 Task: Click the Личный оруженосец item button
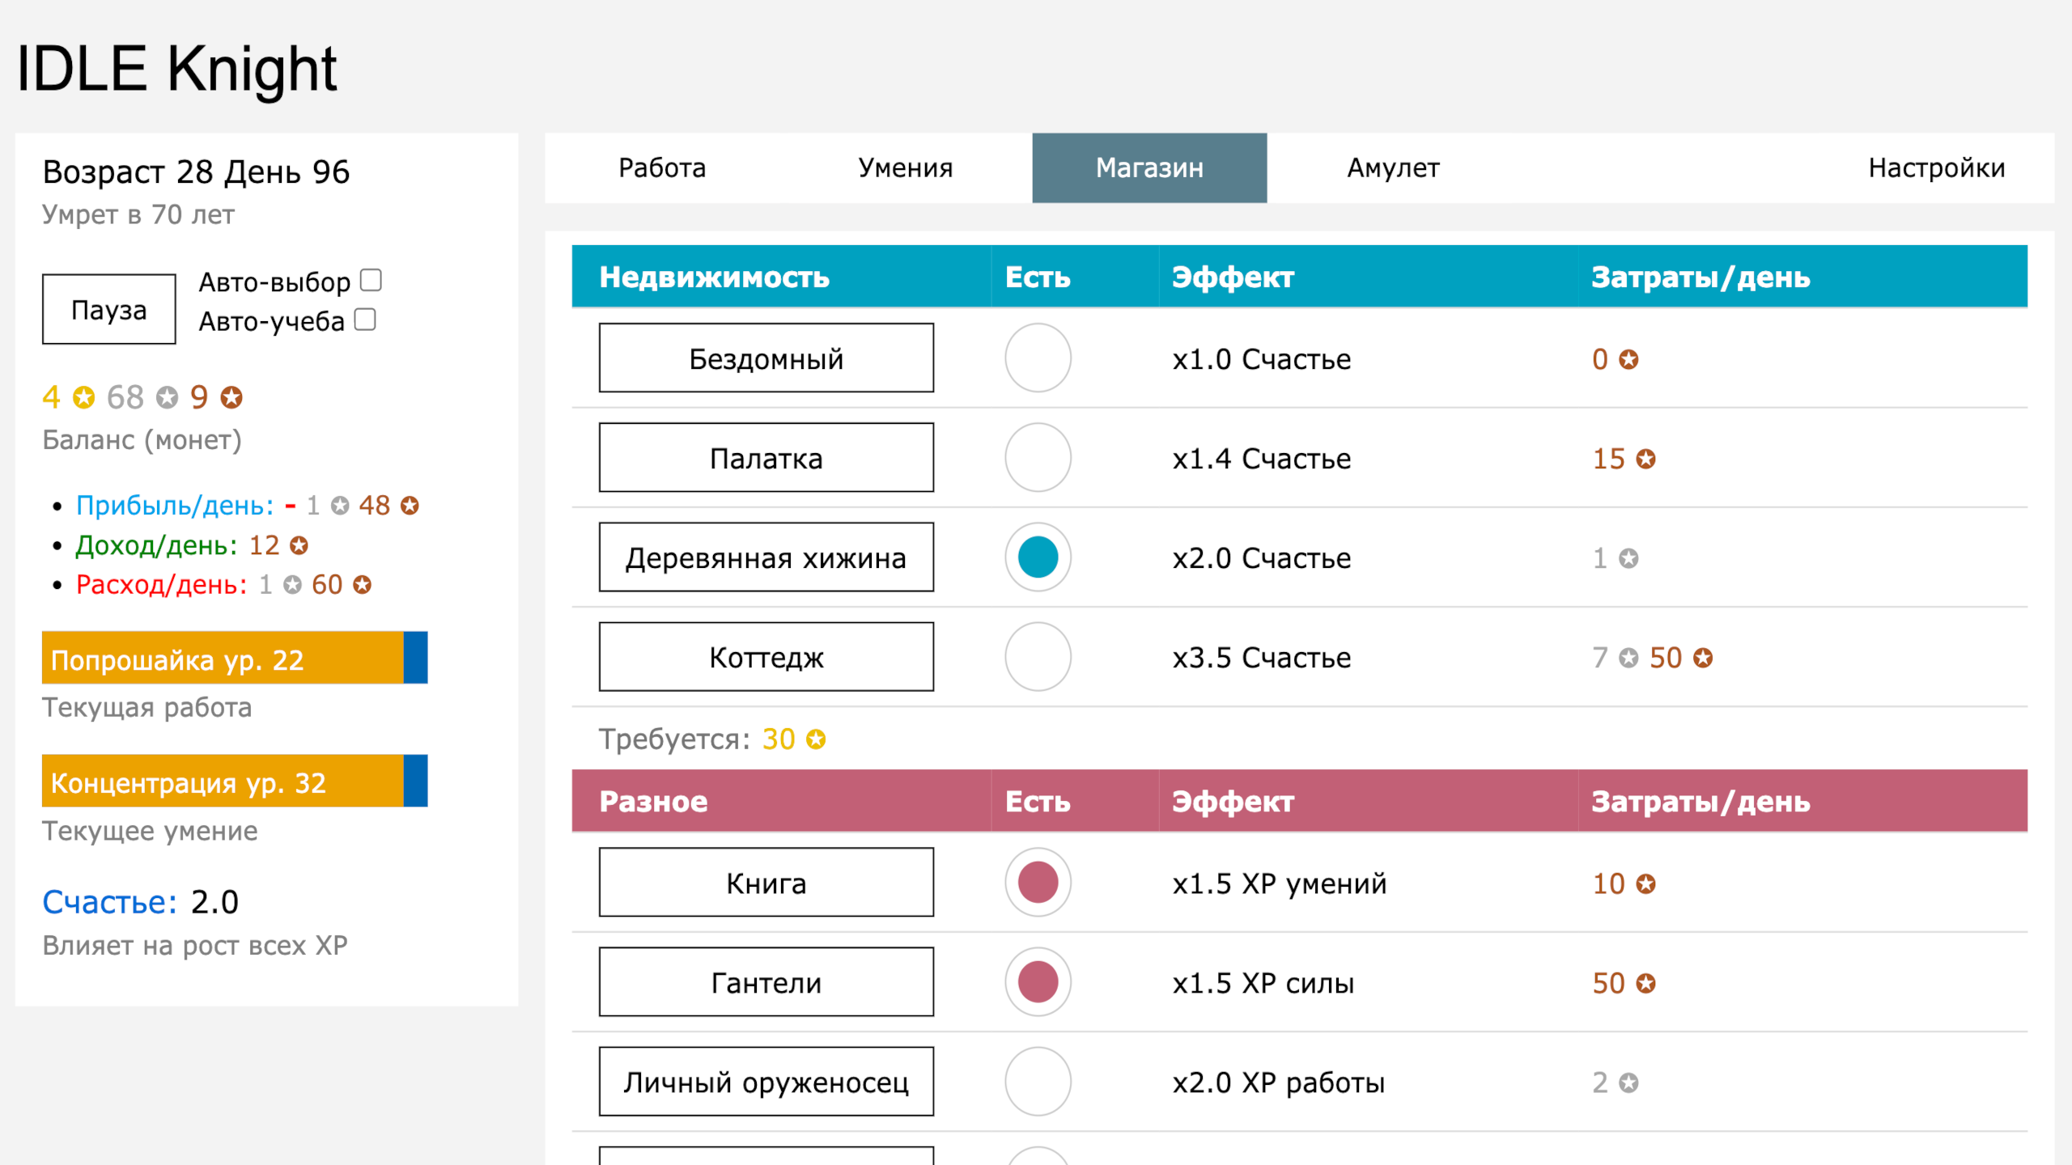[766, 1082]
